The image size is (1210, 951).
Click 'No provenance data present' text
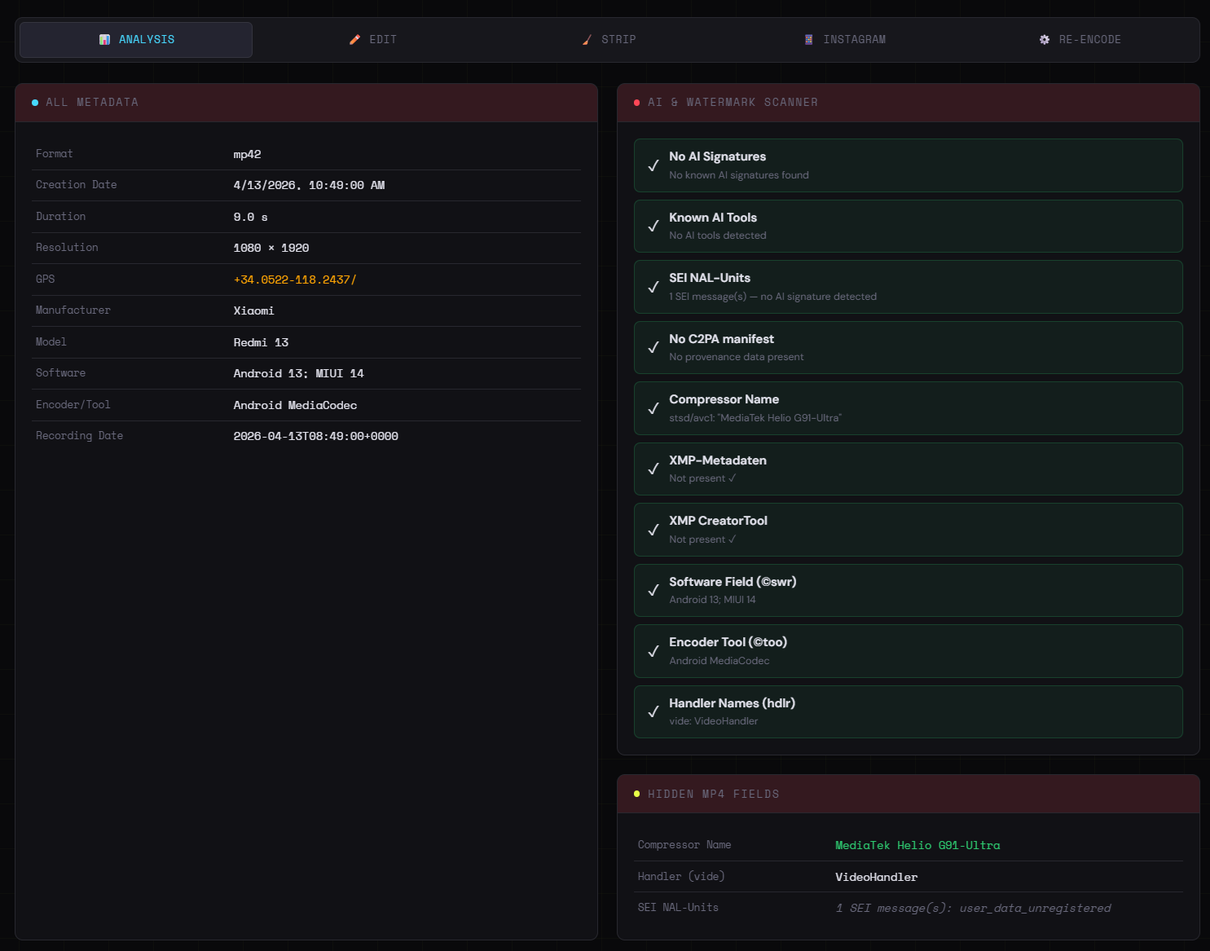(737, 357)
